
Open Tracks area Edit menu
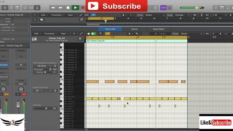coord(44,15)
